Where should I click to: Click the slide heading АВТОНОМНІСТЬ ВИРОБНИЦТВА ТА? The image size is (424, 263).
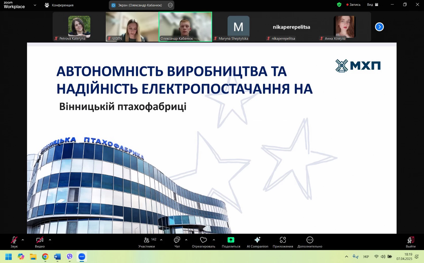171,71
